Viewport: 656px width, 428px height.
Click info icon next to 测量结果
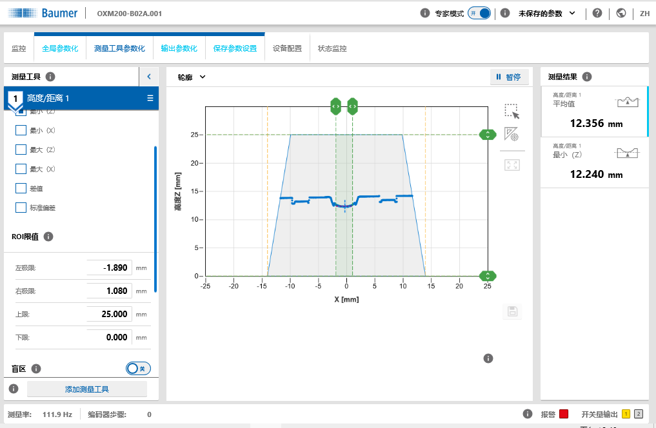(587, 77)
